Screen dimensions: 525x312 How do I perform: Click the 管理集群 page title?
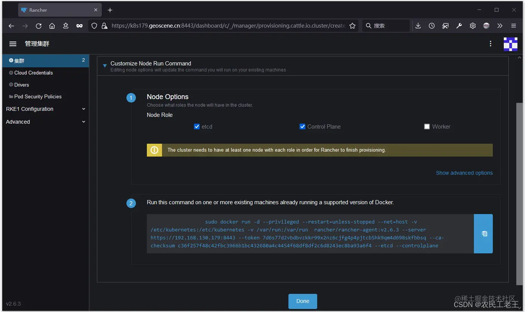[37, 44]
